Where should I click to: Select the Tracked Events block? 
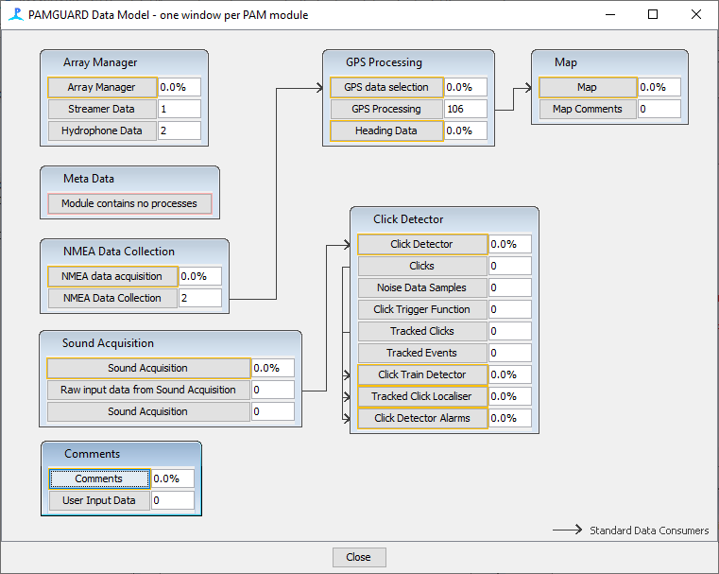tap(422, 353)
